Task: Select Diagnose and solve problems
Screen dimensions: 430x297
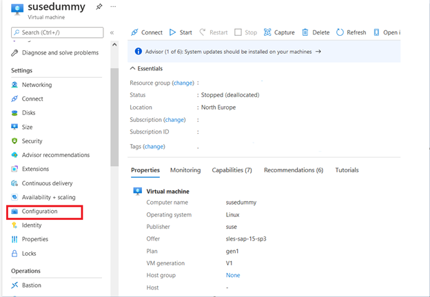Action: pyautogui.click(x=60, y=52)
